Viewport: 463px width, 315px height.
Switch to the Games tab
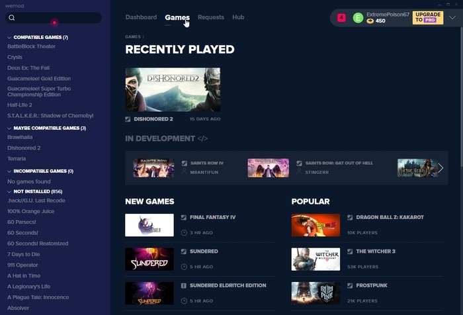click(177, 17)
